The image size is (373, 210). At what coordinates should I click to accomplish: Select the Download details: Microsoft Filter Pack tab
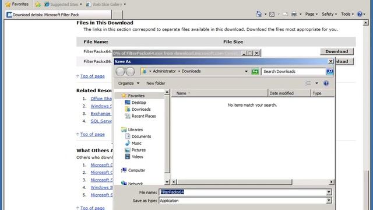click(58, 15)
